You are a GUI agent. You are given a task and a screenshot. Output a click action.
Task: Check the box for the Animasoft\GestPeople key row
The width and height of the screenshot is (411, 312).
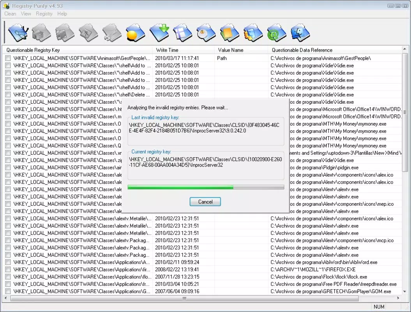click(8, 58)
